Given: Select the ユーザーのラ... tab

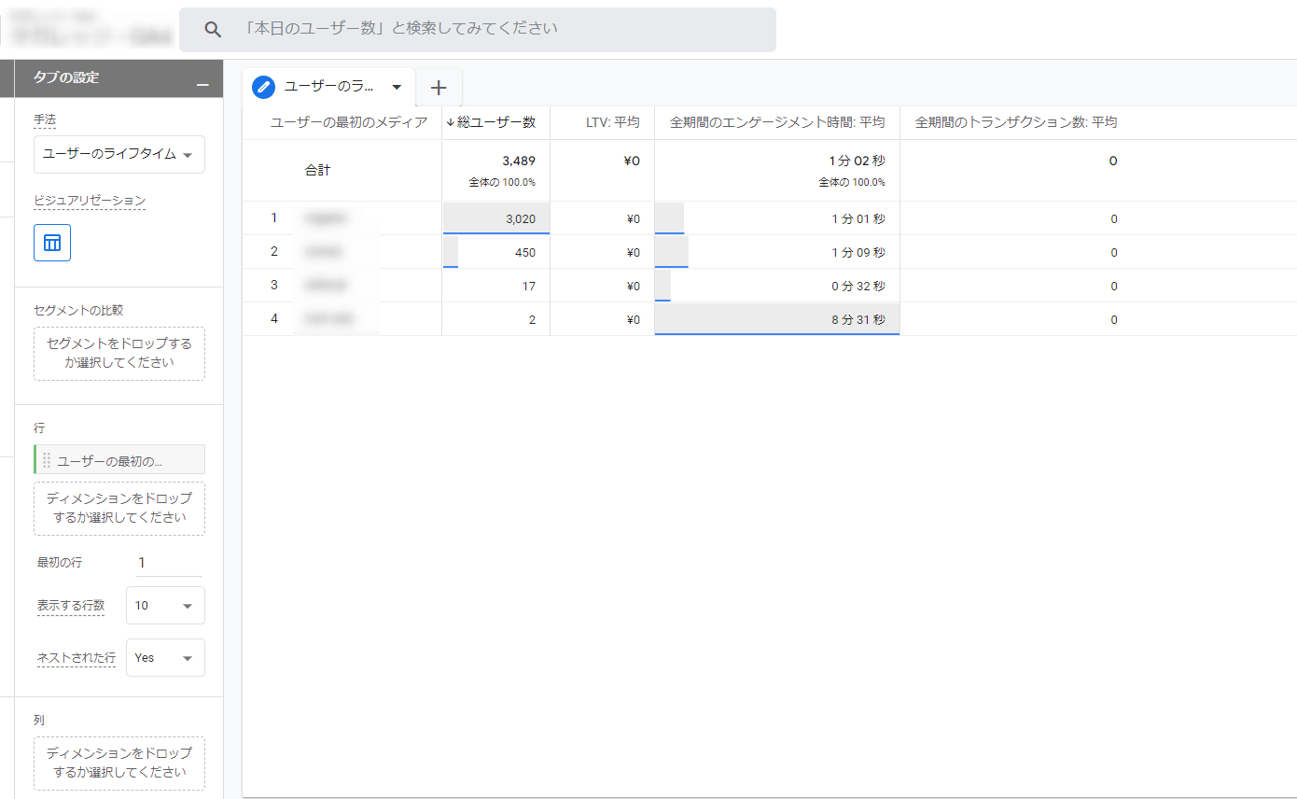Looking at the screenshot, I should tap(329, 87).
